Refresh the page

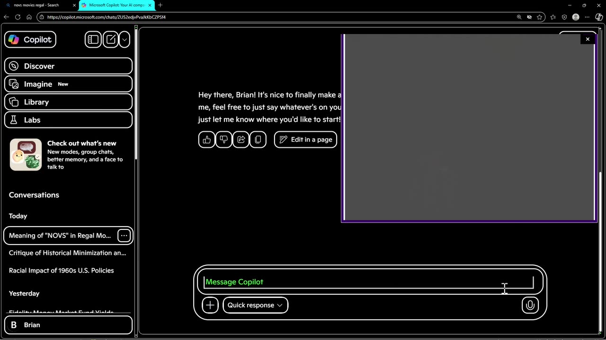tap(18, 17)
